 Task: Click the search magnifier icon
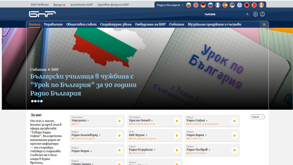coord(248,14)
